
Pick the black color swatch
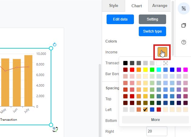click(125, 63)
